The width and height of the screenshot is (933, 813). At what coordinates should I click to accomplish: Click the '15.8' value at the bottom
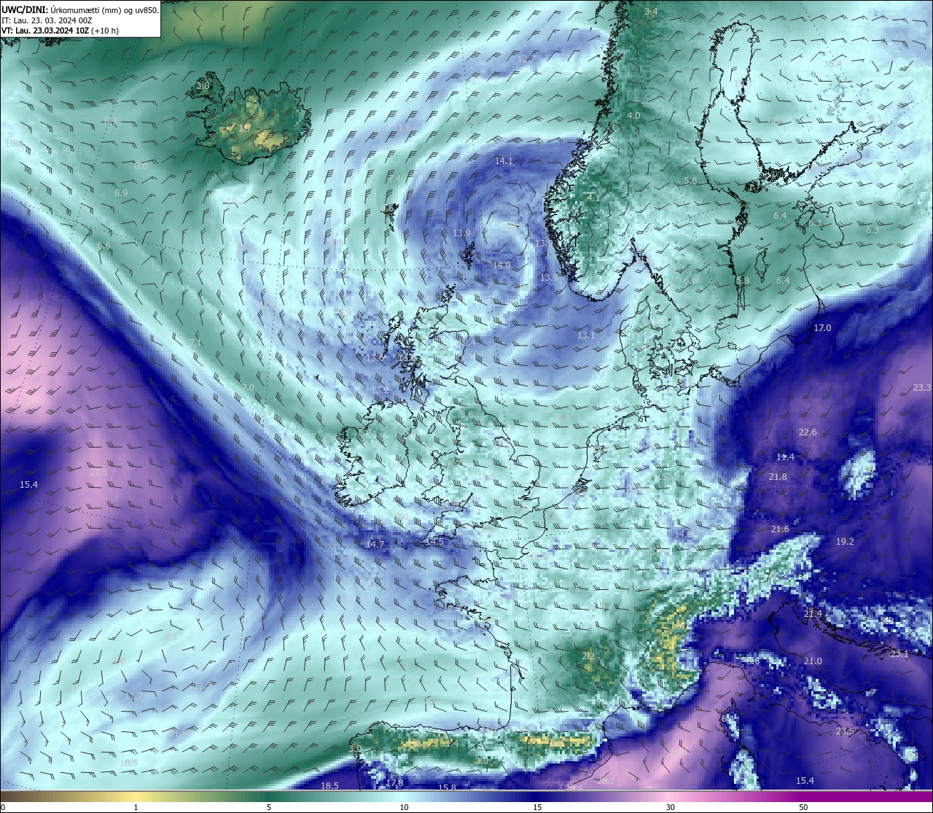pyautogui.click(x=447, y=787)
